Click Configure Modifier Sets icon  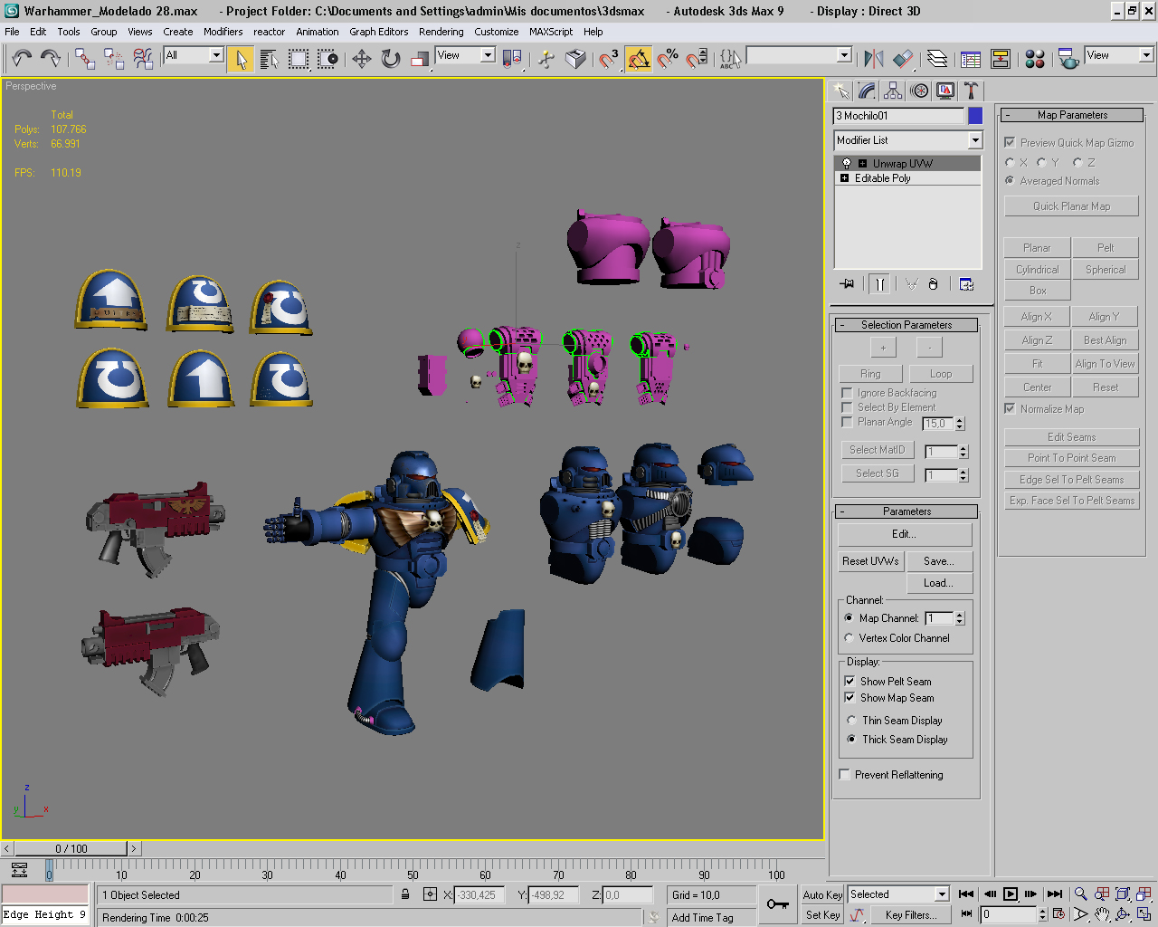(966, 284)
